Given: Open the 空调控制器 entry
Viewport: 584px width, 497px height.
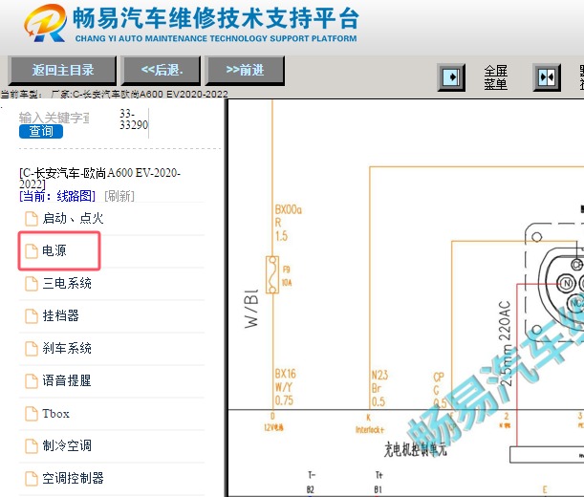Looking at the screenshot, I should (x=73, y=478).
